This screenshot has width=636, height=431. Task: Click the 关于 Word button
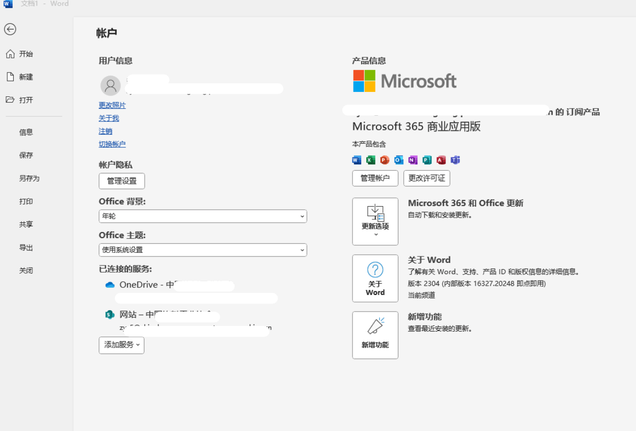(x=375, y=278)
